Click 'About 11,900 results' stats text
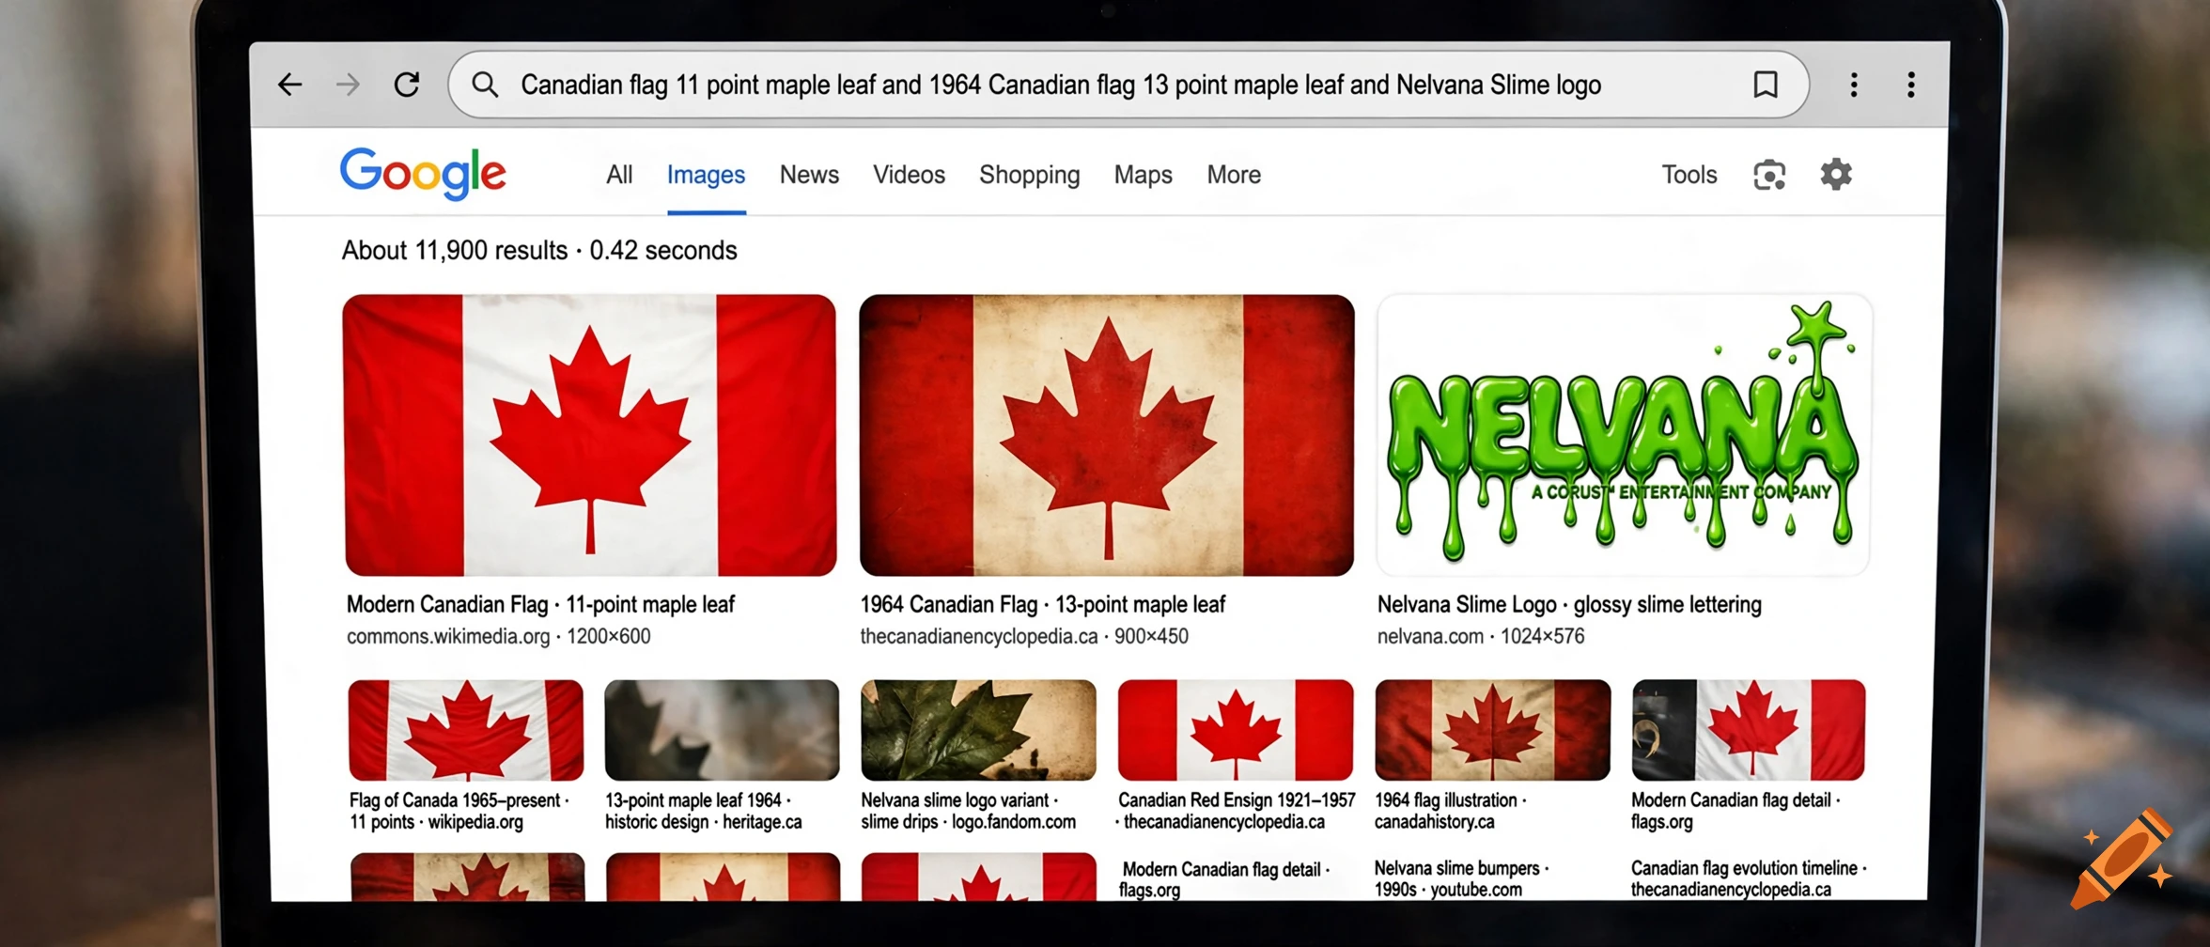The width and height of the screenshot is (2210, 947). [x=455, y=251]
